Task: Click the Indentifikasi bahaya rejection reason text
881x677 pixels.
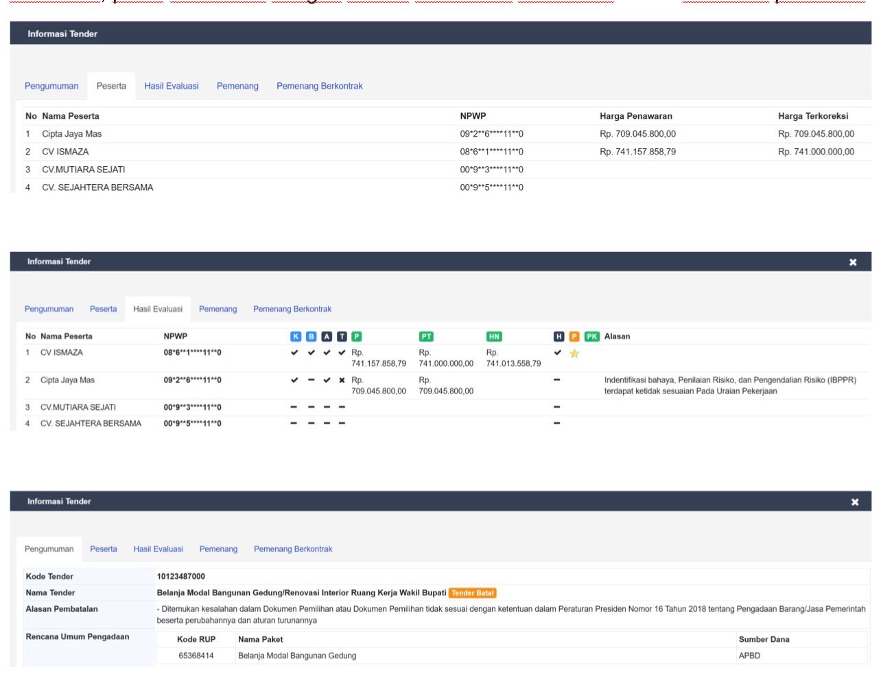Action: point(730,385)
